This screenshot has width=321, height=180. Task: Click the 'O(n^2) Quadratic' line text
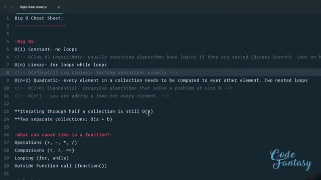pyautogui.click(x=161, y=80)
